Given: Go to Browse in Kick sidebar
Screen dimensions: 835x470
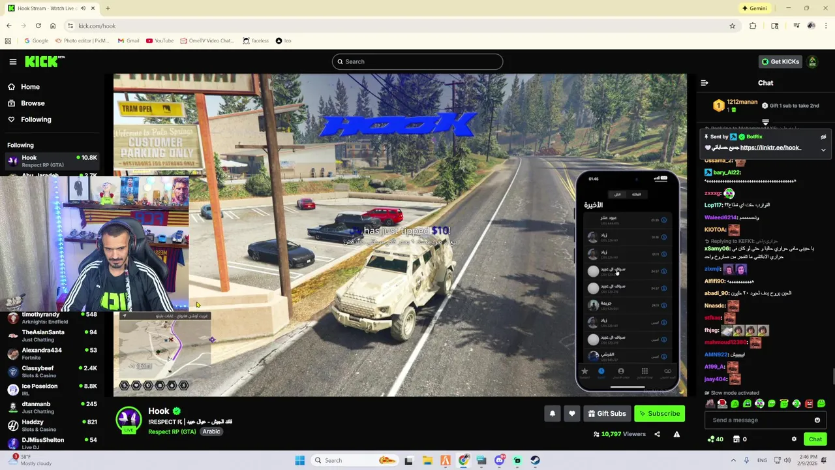Looking at the screenshot, I should [x=27, y=103].
